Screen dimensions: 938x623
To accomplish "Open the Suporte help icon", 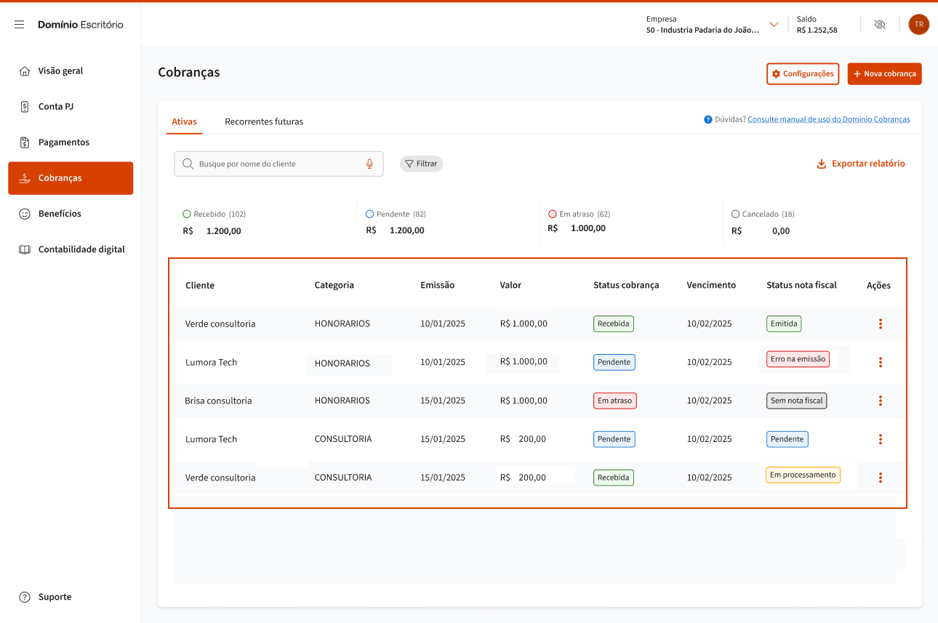I will pos(25,597).
